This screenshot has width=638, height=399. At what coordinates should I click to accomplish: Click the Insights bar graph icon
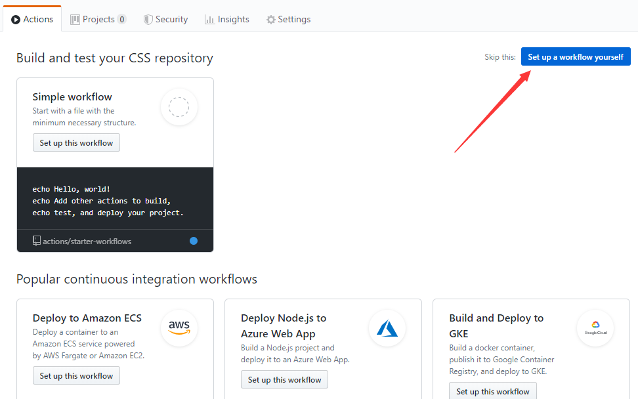[x=209, y=20]
